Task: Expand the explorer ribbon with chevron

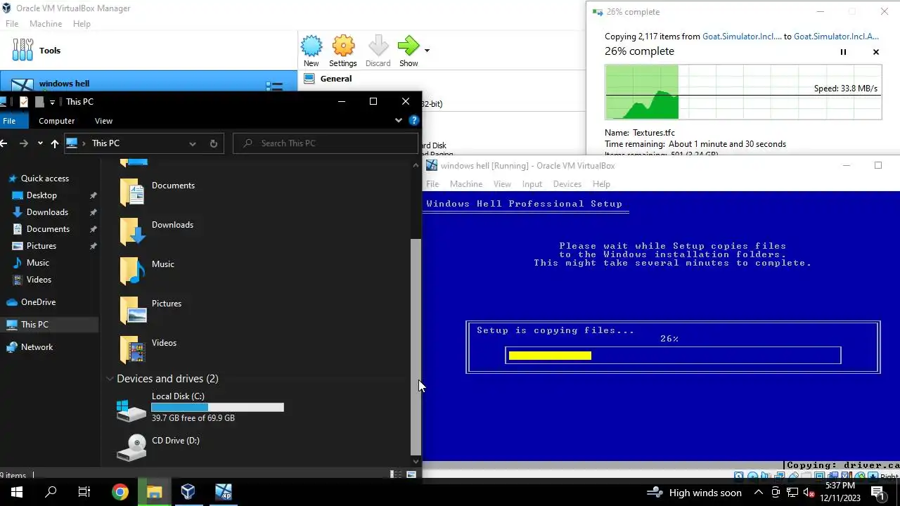Action: [x=399, y=121]
